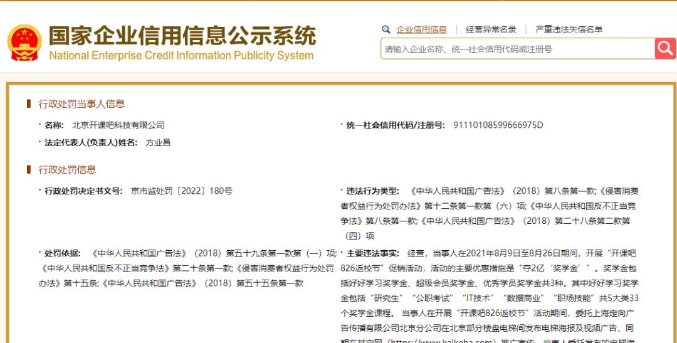The height and width of the screenshot is (343, 677).
Task: Click the 名称 label
Action: tap(54, 125)
